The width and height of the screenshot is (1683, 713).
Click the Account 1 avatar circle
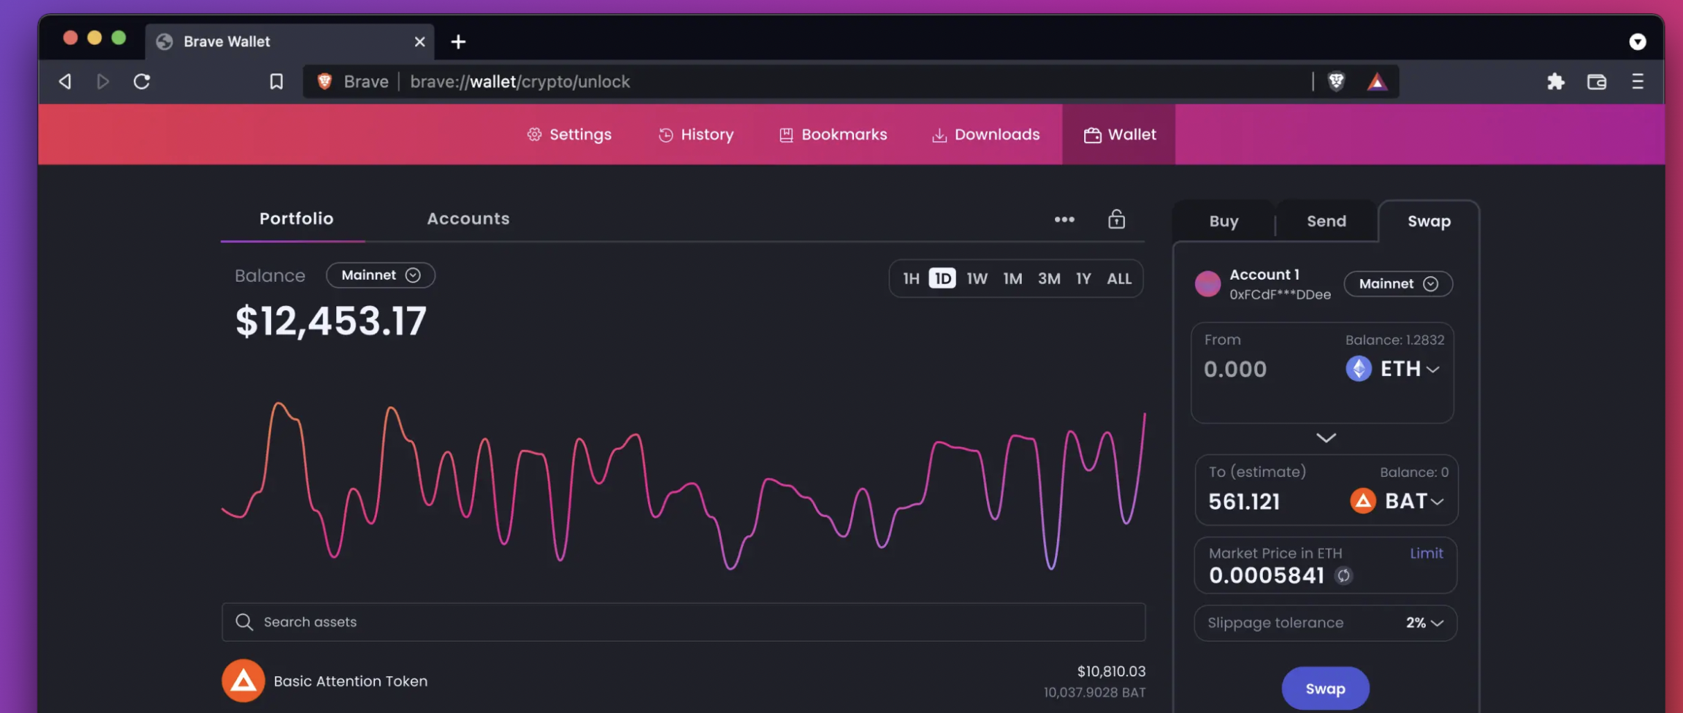click(1208, 284)
